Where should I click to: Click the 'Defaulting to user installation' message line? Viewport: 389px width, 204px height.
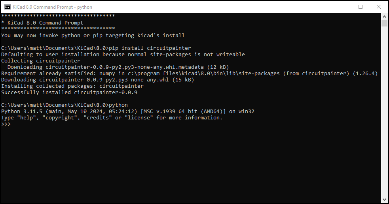(123, 55)
